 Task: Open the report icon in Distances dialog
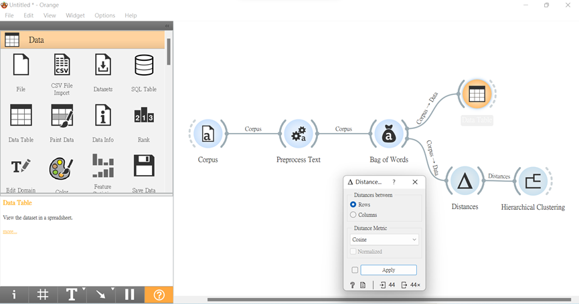click(363, 285)
